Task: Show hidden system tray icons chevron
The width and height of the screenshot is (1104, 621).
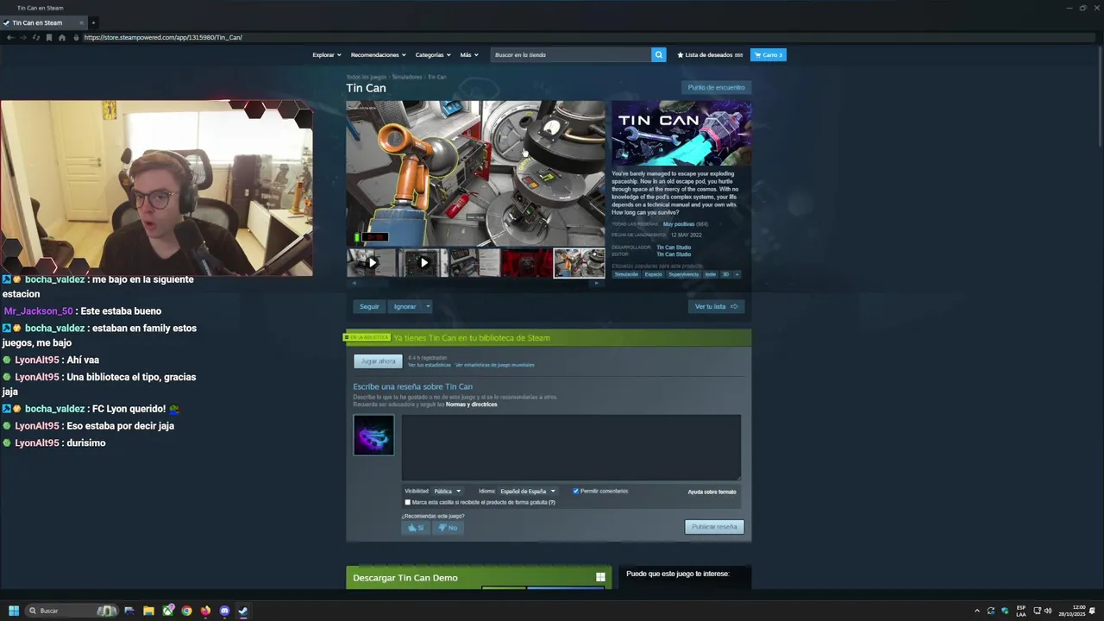Action: [x=976, y=611]
